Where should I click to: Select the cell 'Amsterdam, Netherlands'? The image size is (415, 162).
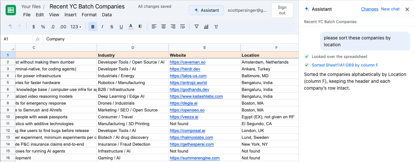(270, 62)
